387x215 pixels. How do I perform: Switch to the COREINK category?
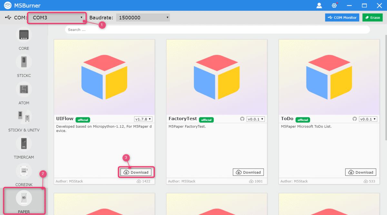coord(24,171)
